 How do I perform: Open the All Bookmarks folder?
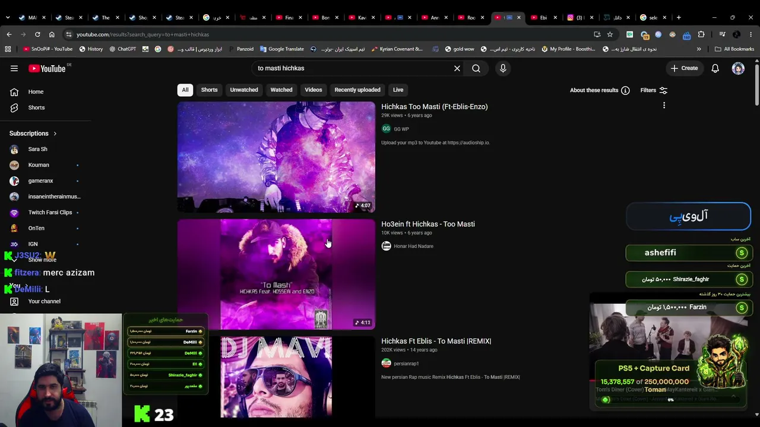click(734, 49)
